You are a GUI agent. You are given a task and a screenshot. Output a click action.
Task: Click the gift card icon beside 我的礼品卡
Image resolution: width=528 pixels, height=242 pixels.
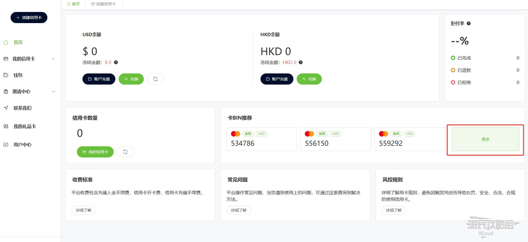pos(6,126)
